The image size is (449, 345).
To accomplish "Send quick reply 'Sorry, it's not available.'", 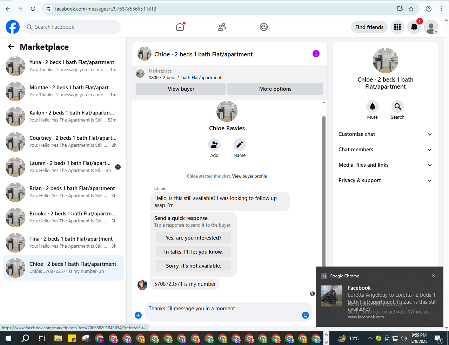I will (194, 266).
